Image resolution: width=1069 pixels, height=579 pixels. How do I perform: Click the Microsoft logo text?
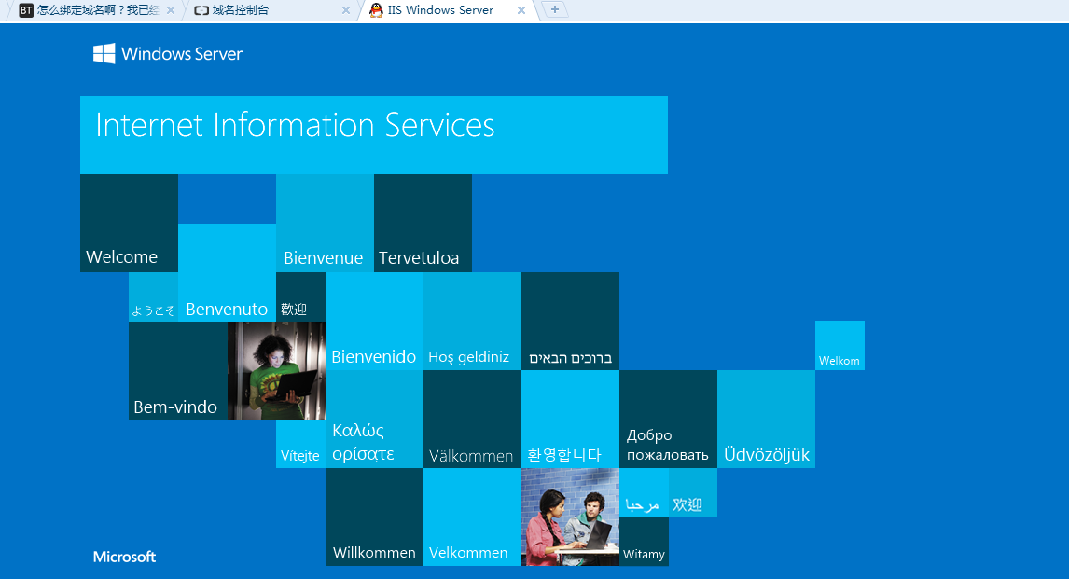coord(124,557)
